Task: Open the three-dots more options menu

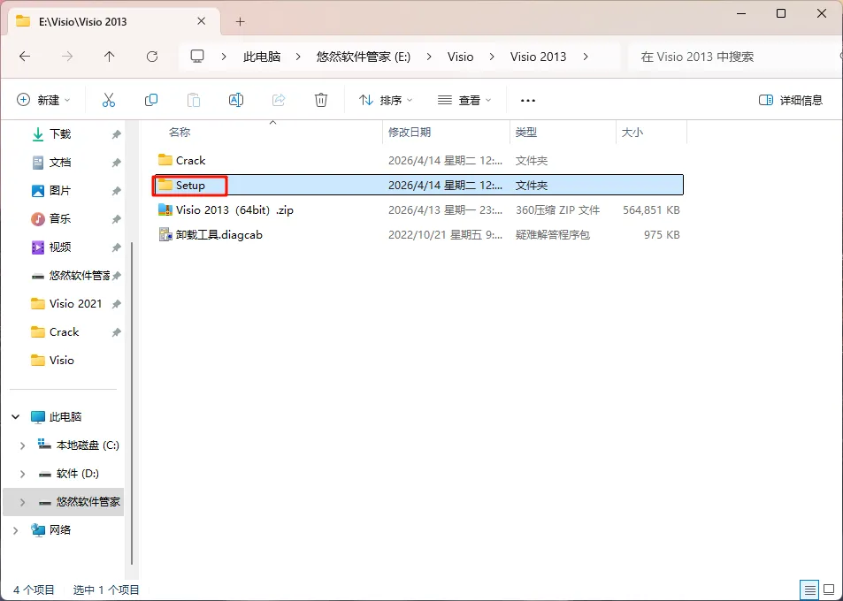Action: point(528,101)
